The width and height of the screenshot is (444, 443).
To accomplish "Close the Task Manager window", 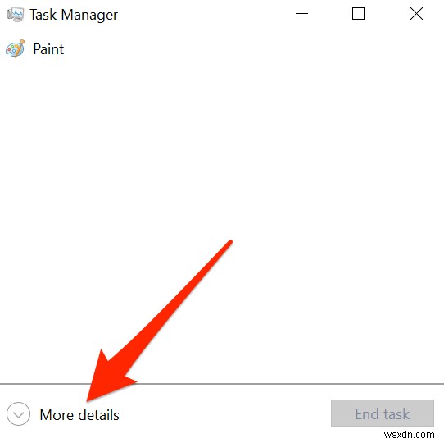I will [x=416, y=14].
